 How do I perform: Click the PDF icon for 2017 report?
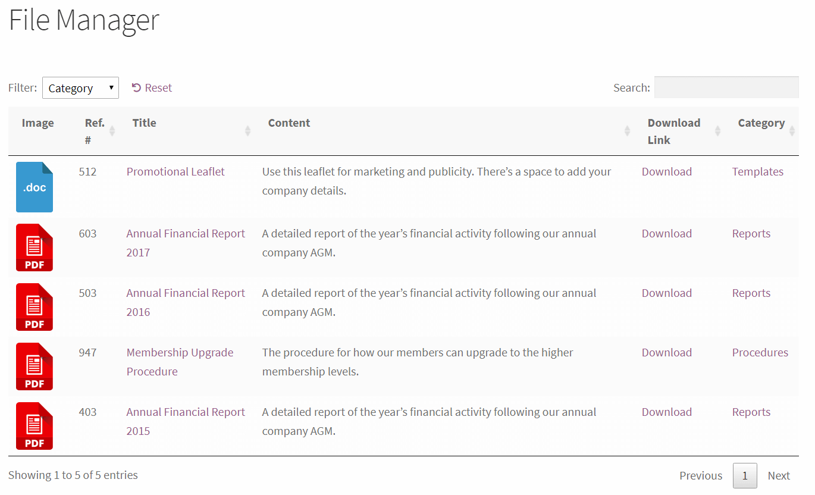point(35,248)
